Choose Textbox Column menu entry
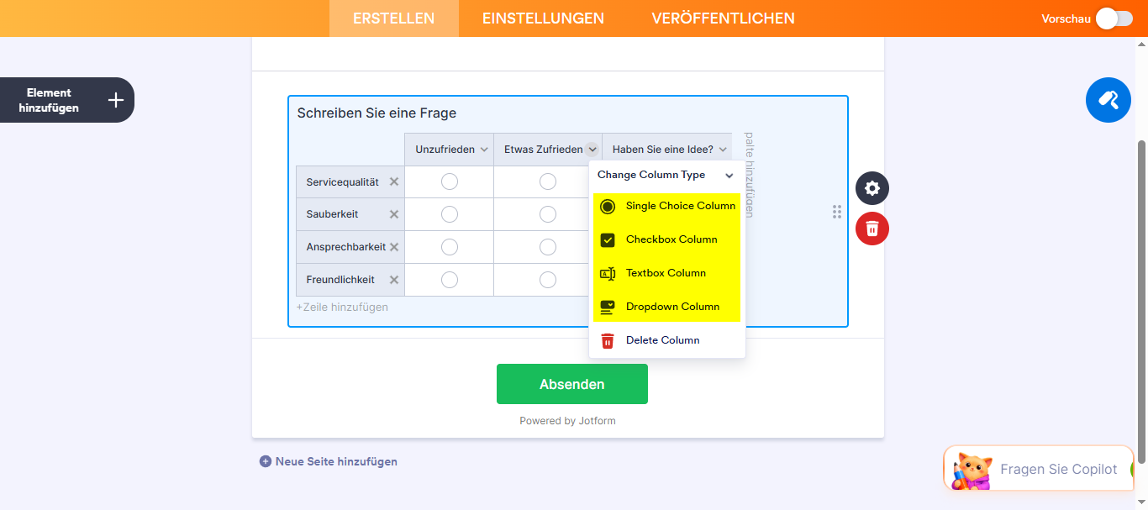1148x510 pixels. (x=667, y=273)
